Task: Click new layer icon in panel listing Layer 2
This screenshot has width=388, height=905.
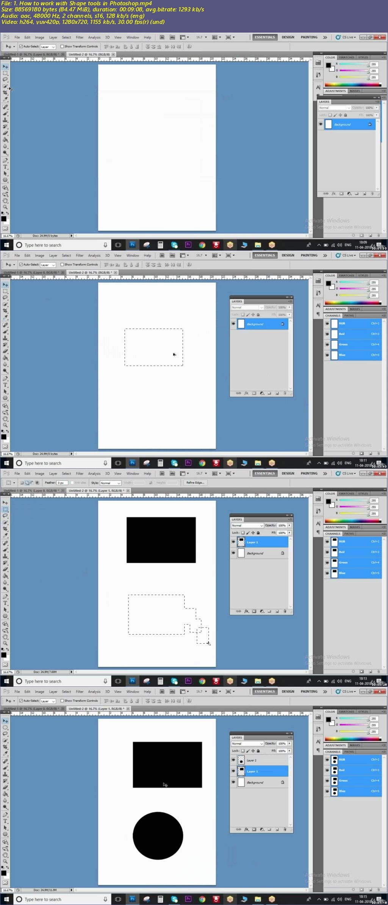Action: (x=277, y=830)
